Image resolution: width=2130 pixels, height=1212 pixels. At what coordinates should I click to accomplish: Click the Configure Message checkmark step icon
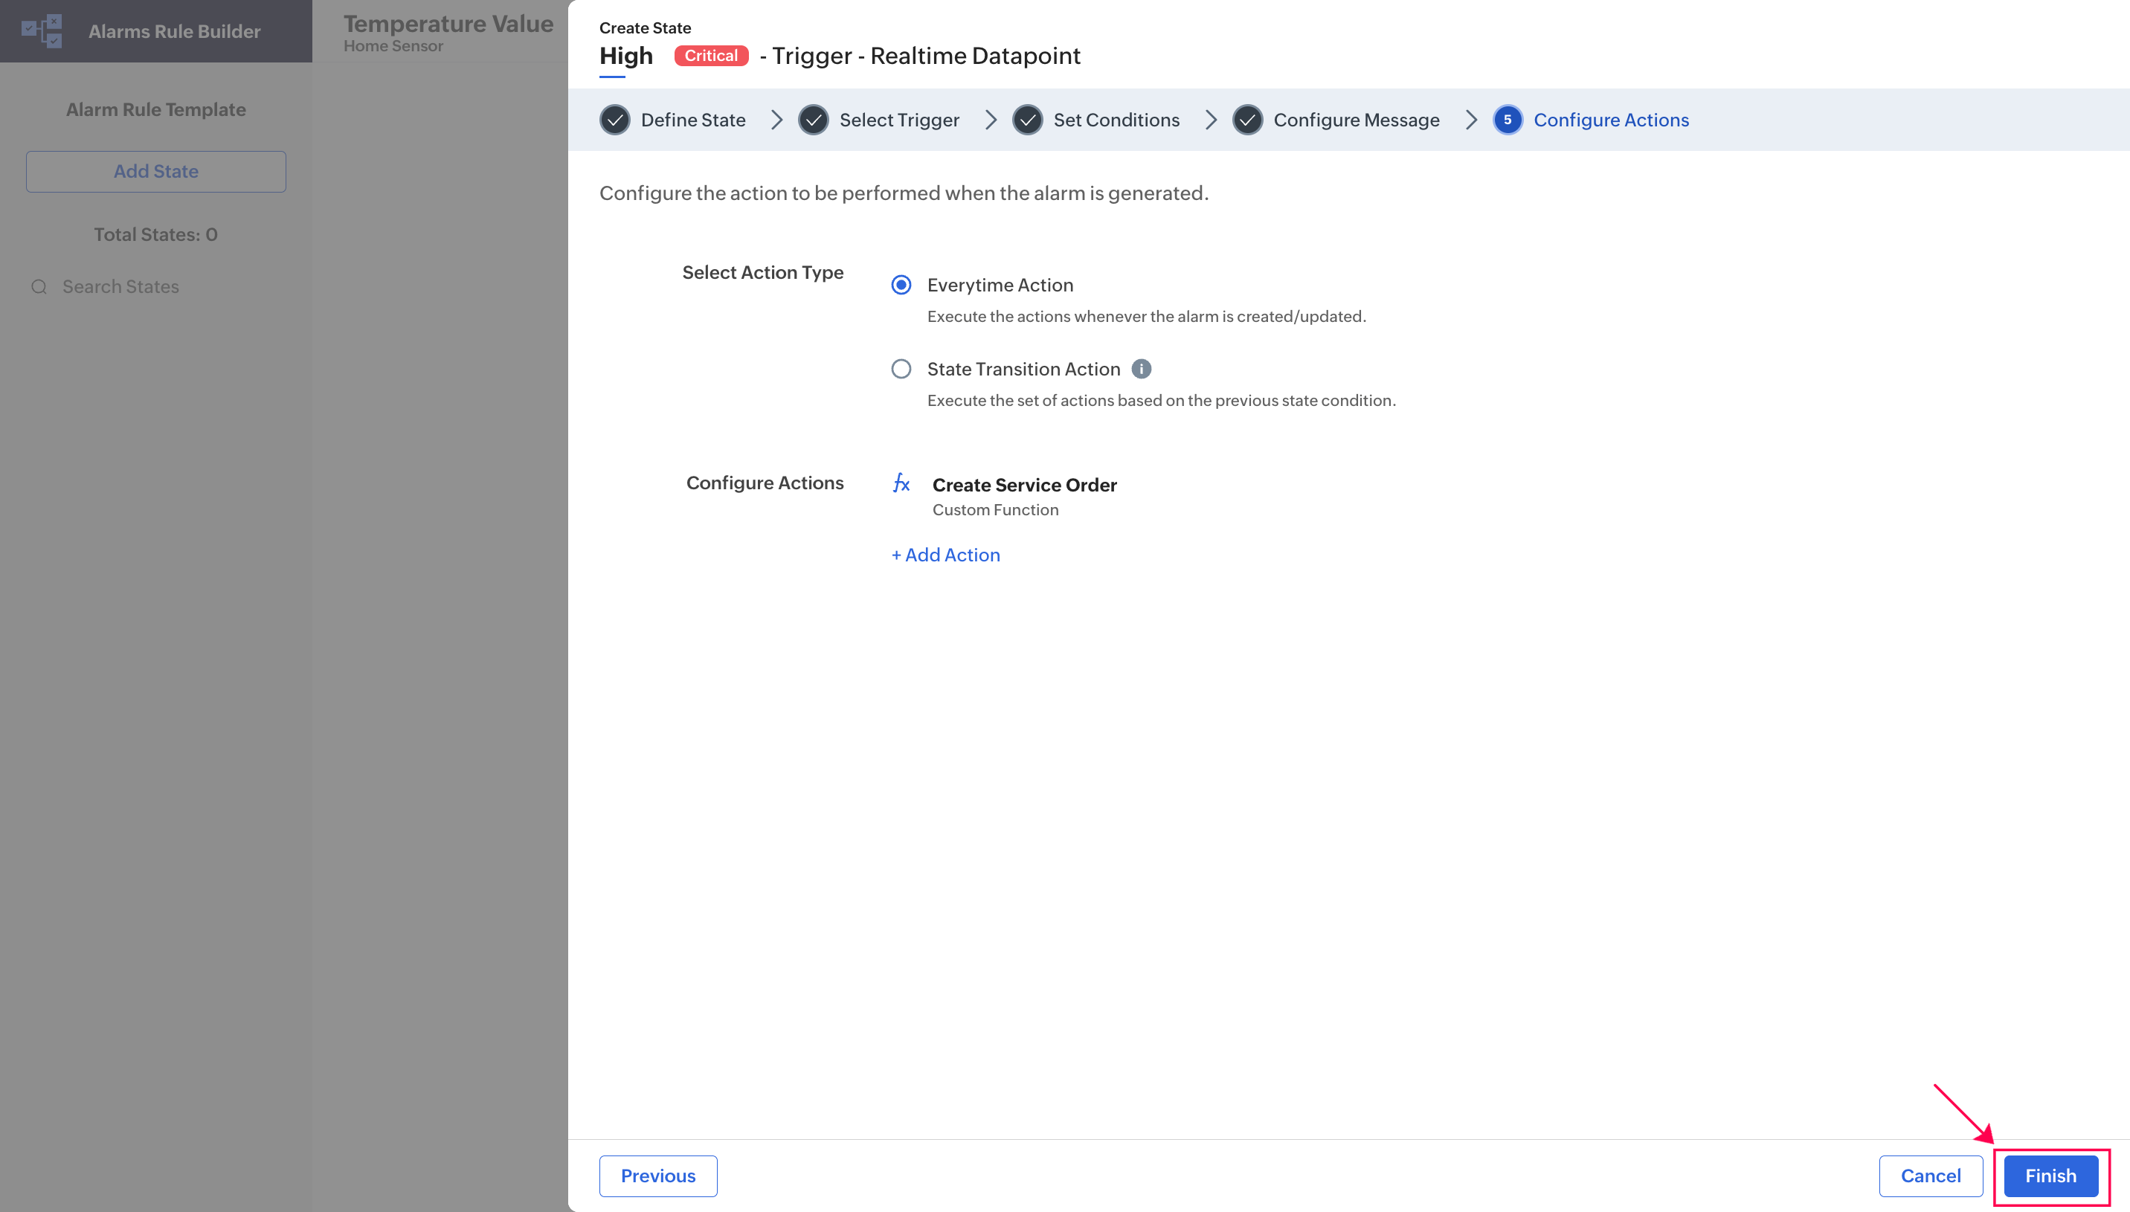(1248, 120)
